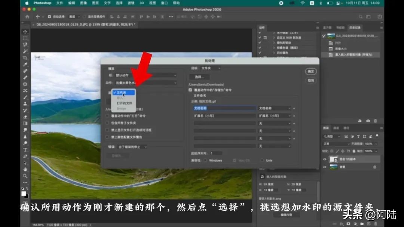The image size is (404, 227).
Task: Click plus next to 扩展名 (小写) dropdown
Action: pyautogui.click(x=294, y=116)
